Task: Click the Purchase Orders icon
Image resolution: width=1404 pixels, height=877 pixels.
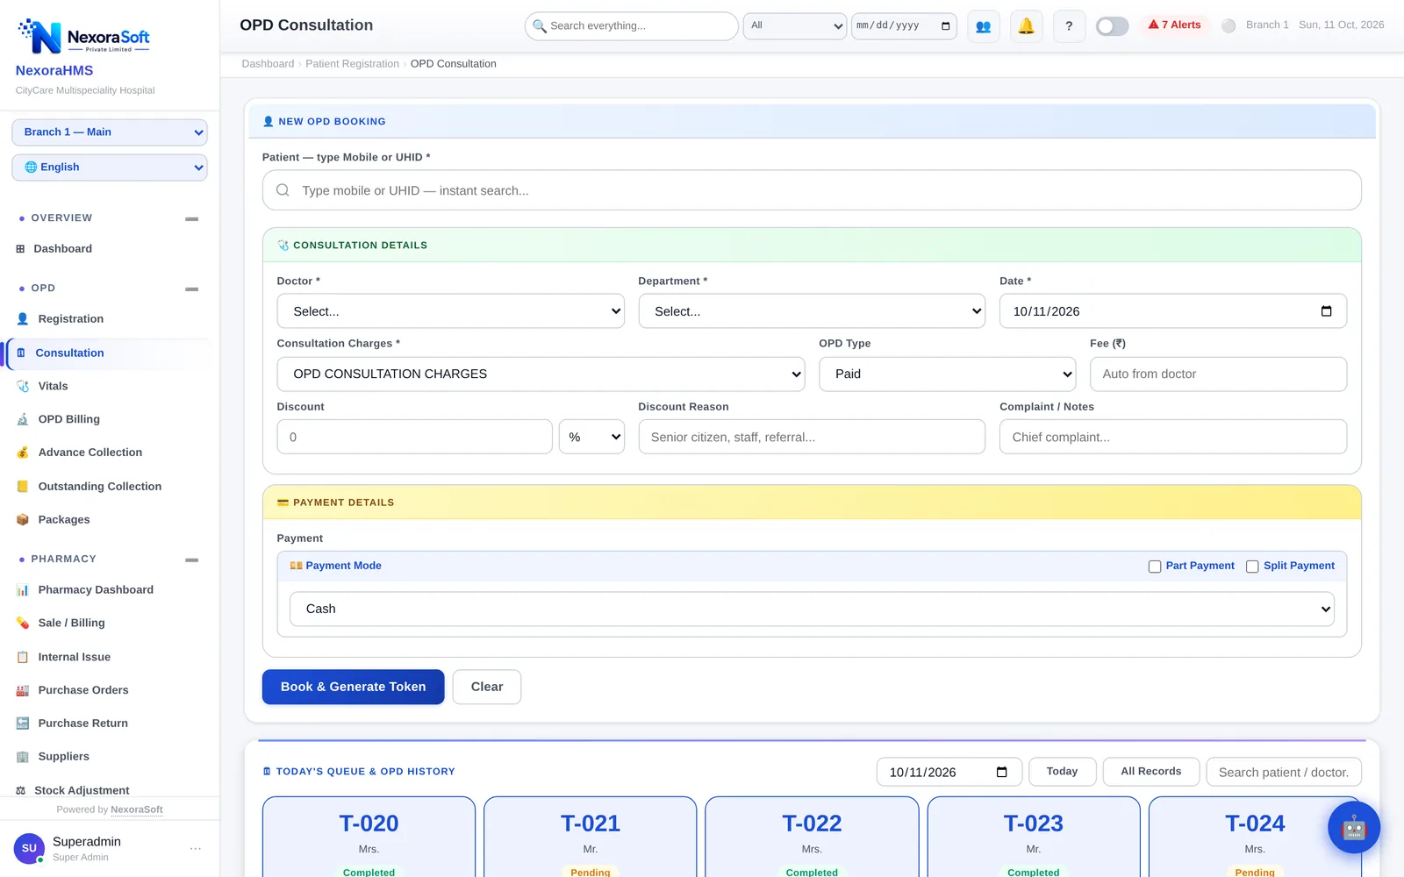Action: tap(23, 690)
